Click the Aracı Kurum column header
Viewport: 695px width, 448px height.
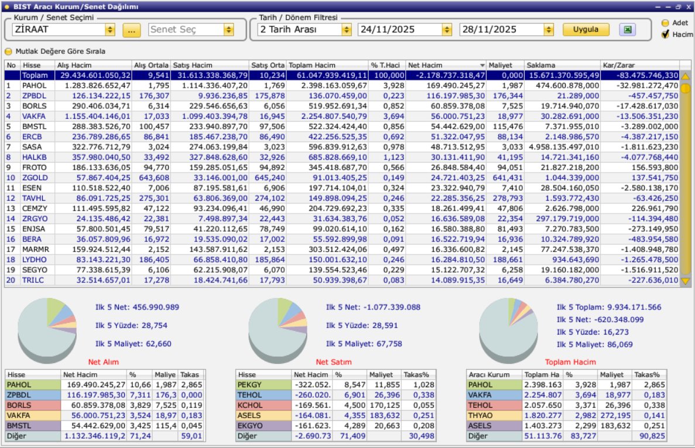(494, 374)
